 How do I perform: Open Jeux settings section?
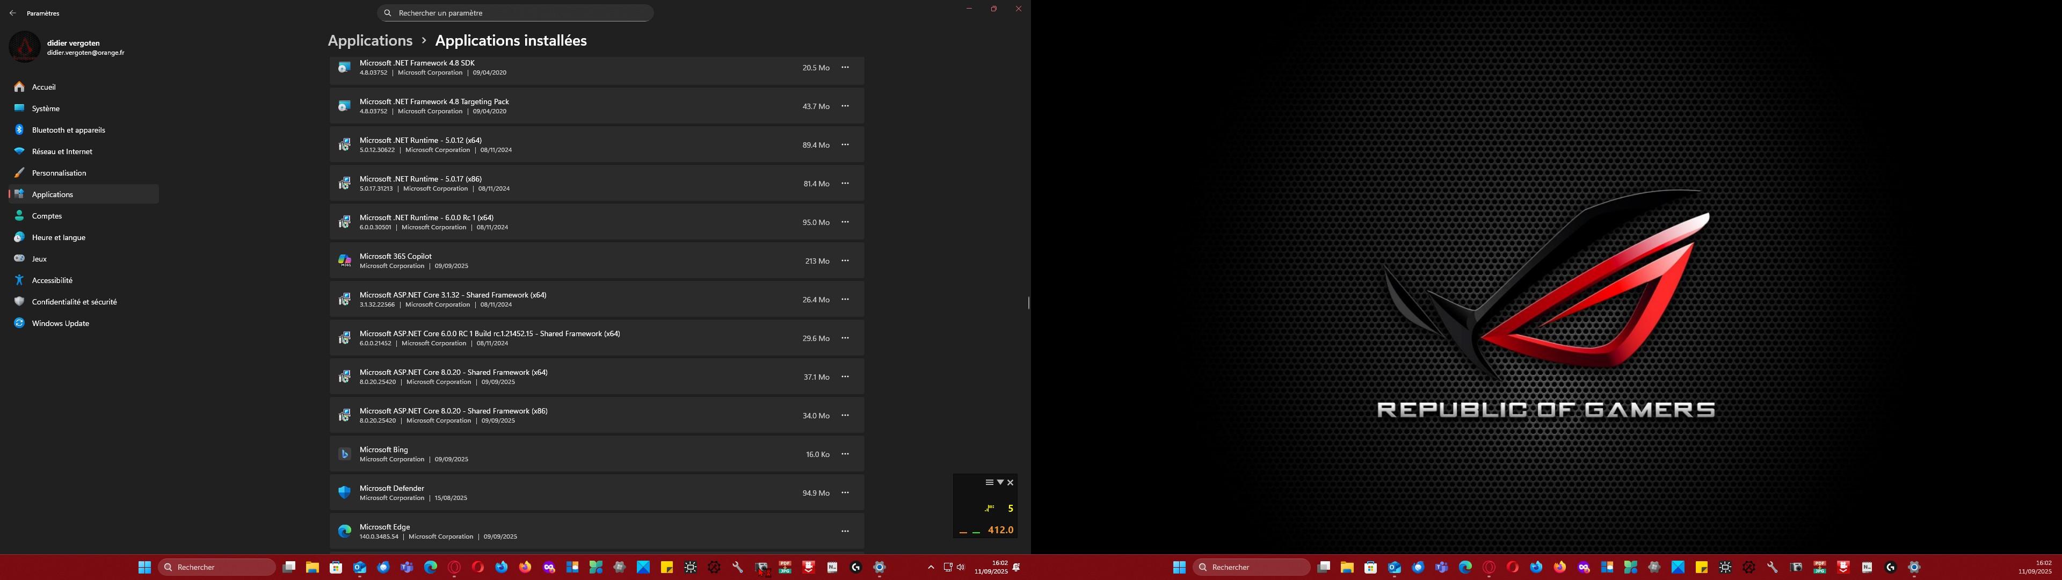[x=83, y=259]
